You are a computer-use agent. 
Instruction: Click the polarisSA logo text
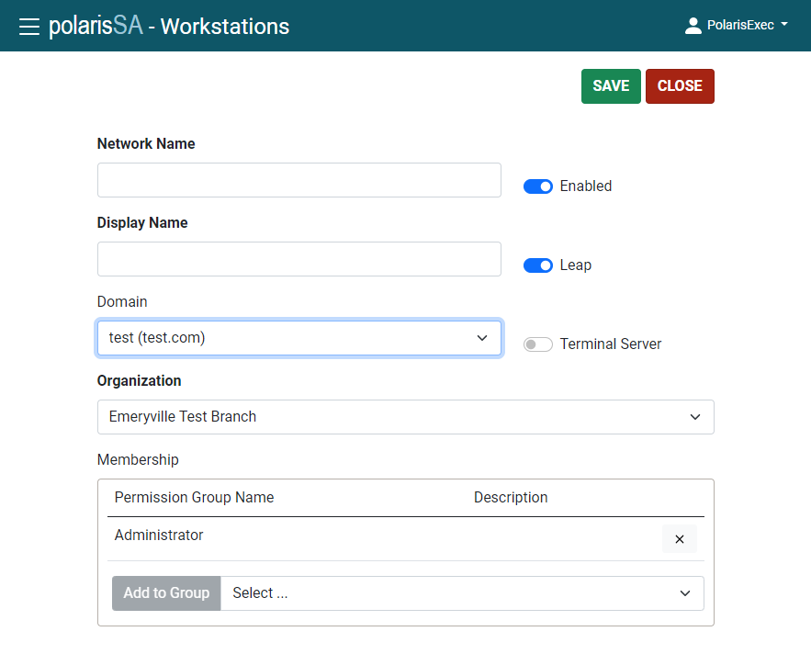pyautogui.click(x=96, y=26)
